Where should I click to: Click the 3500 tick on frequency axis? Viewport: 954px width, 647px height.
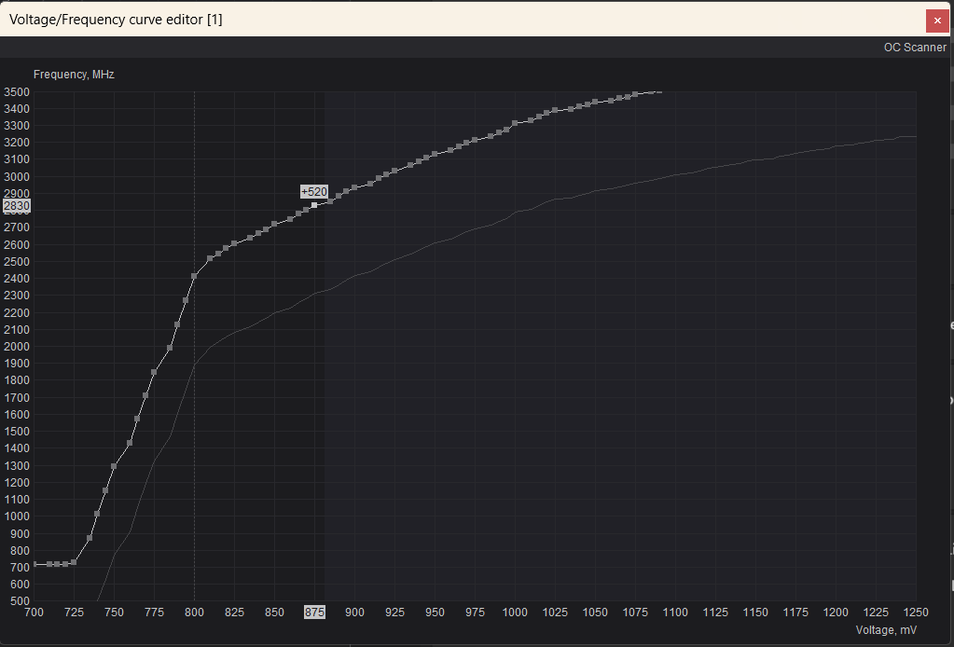(x=17, y=91)
